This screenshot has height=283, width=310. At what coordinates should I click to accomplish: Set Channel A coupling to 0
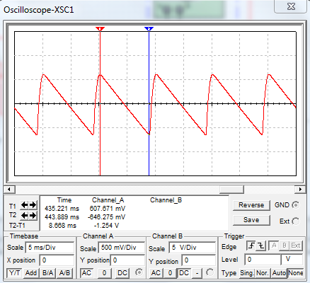click(x=104, y=273)
